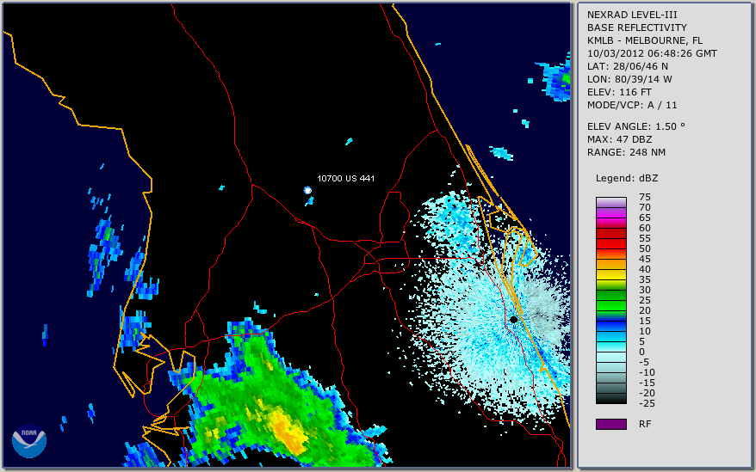Click the green 25 dBZ legend band
The image size is (756, 472).
[x=610, y=295]
